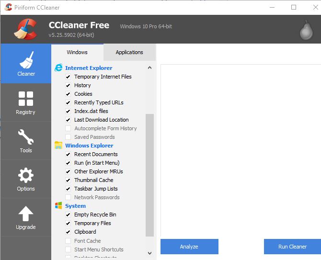Viewport: 321px width, 260px height.
Task: Click the Internet Explorer category icon
Action: pyautogui.click(x=58, y=68)
